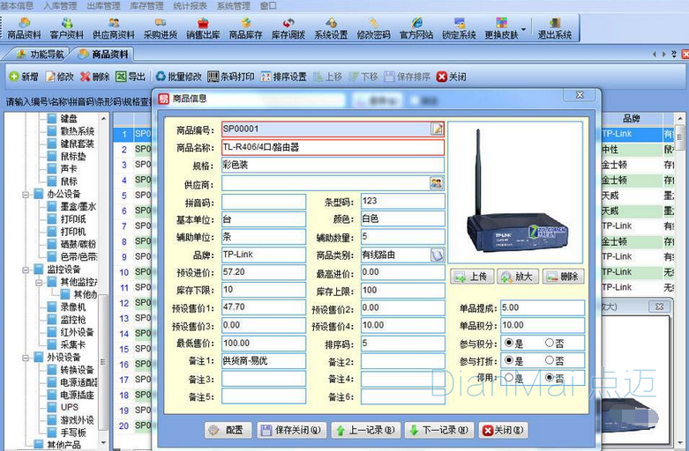
Task: Open the 出库管理 menu
Action: [104, 5]
